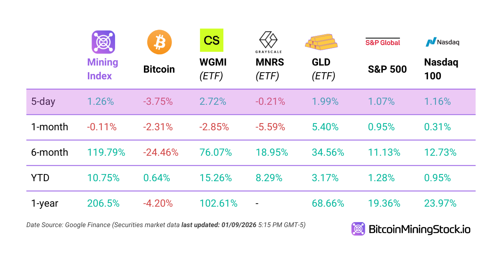Select the YTD row label

pyautogui.click(x=41, y=178)
